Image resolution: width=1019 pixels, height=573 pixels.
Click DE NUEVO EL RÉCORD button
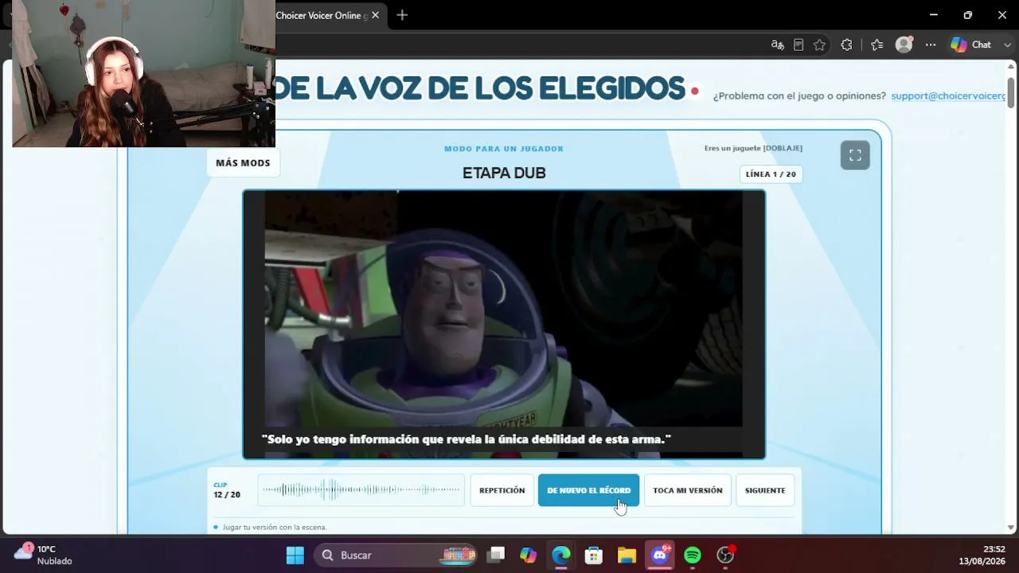pyautogui.click(x=588, y=490)
